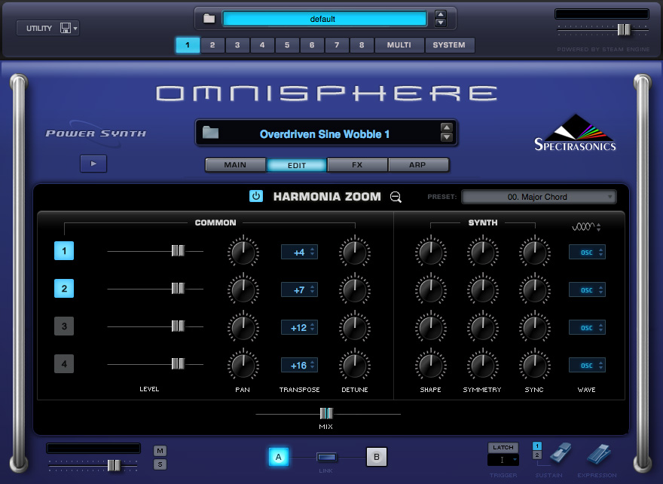Click the Detune knob for oscillator 4
The height and width of the screenshot is (484, 663).
[x=355, y=365]
